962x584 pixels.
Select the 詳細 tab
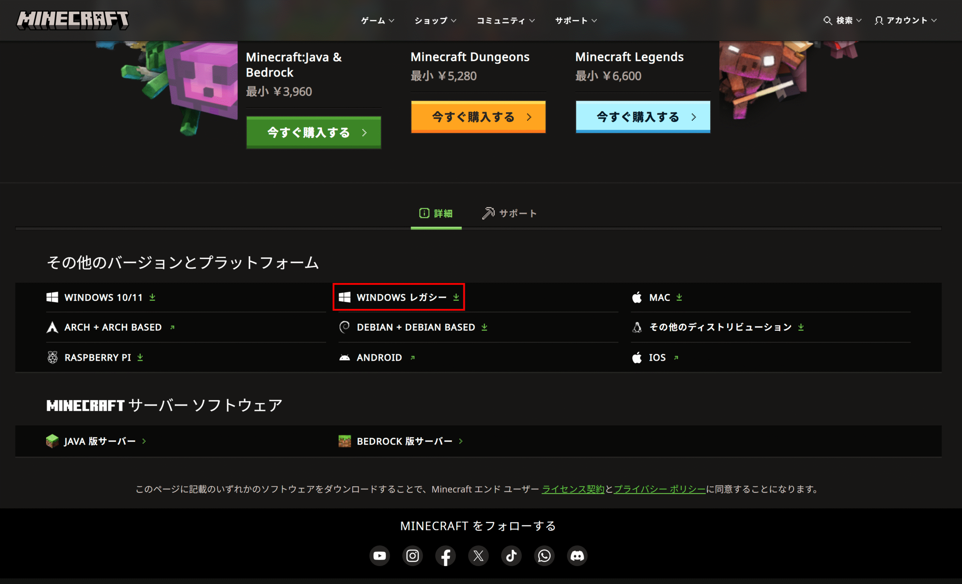(x=436, y=213)
